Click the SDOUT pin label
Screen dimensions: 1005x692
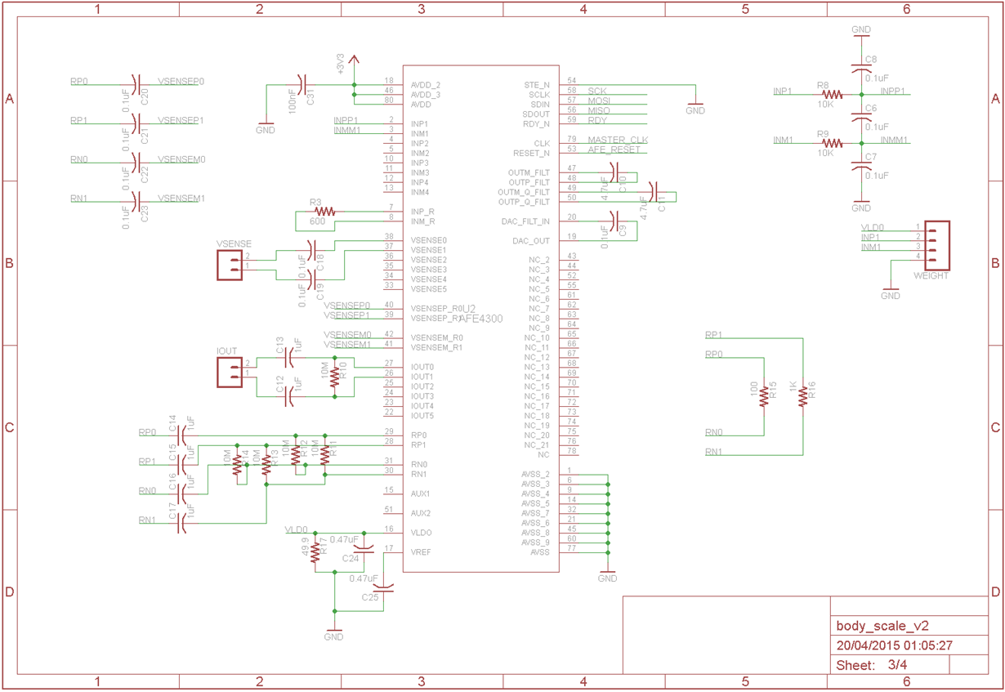pyautogui.click(x=536, y=114)
